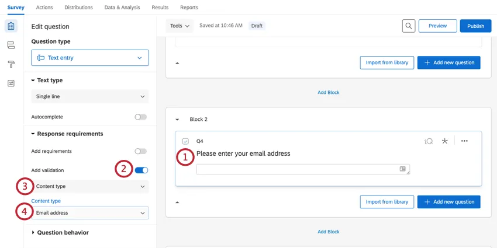Click the Q4 email text entry field
The width and height of the screenshot is (497, 248).
coord(298,169)
